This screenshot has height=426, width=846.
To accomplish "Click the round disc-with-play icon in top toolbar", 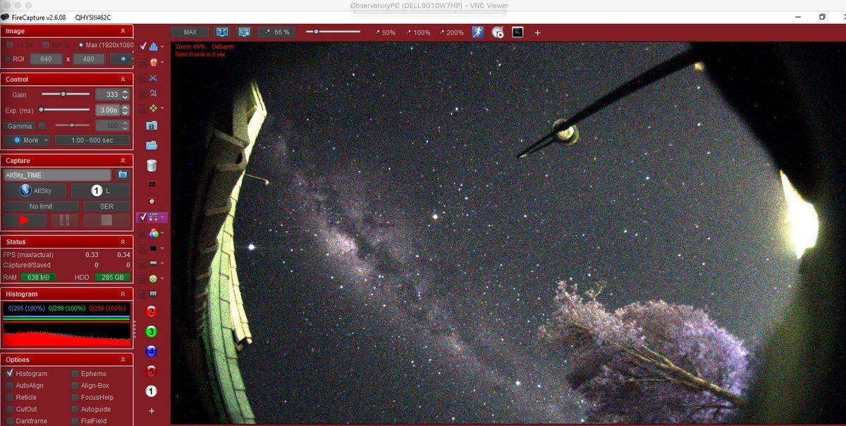I will (x=498, y=32).
